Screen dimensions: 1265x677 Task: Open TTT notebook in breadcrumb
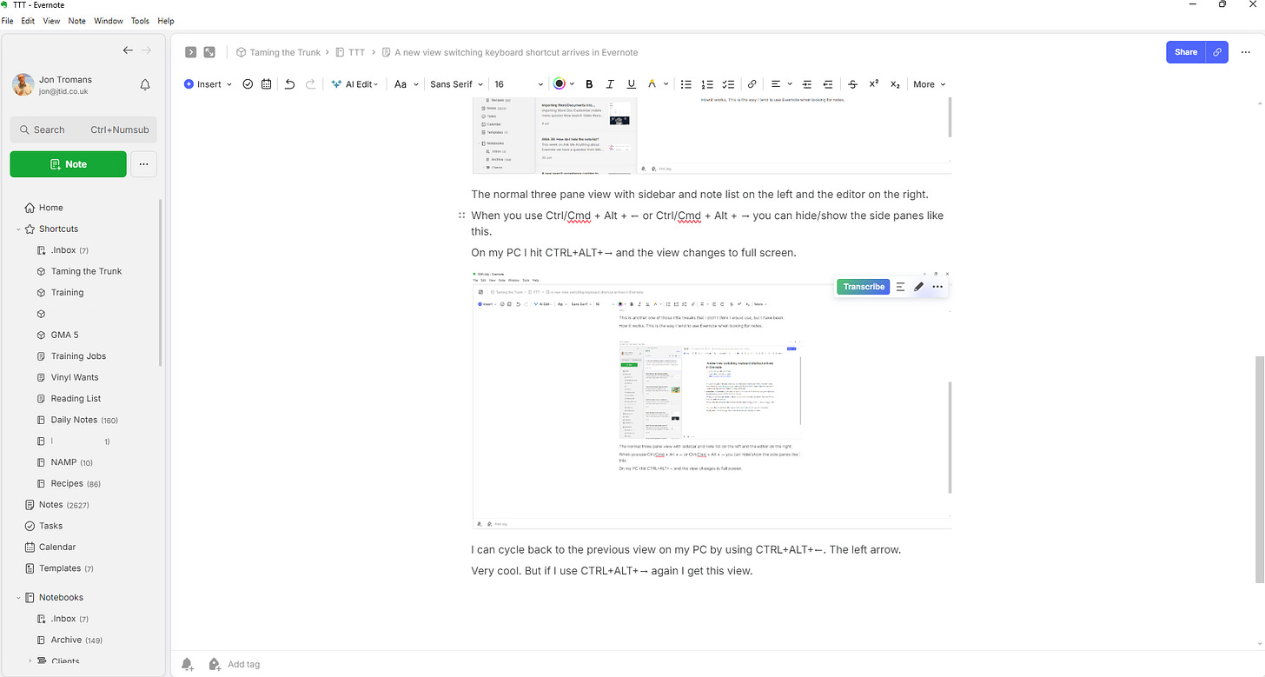350,52
